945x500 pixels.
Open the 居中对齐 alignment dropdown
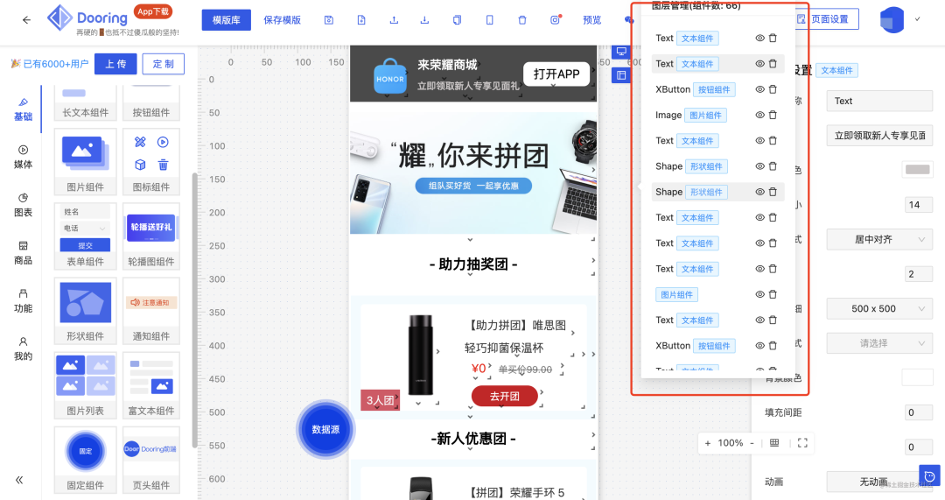click(879, 239)
